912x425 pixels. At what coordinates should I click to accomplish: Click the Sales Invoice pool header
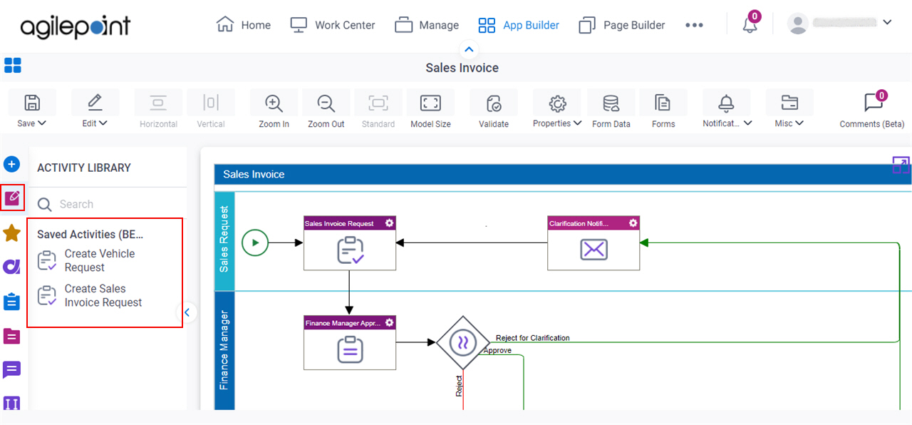click(x=563, y=174)
